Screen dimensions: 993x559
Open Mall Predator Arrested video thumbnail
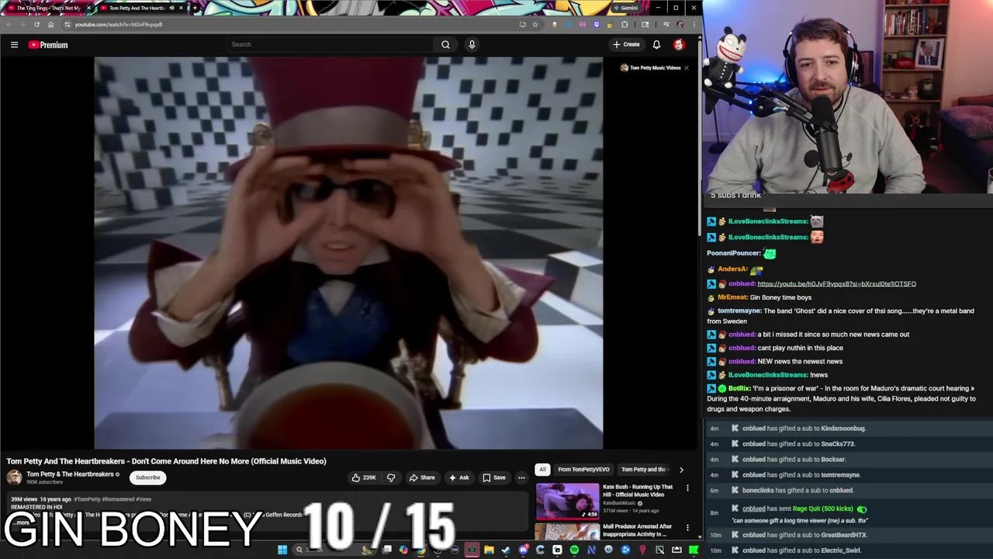point(567,532)
